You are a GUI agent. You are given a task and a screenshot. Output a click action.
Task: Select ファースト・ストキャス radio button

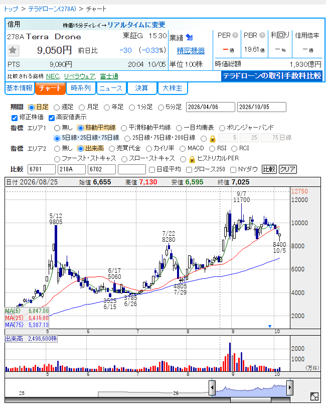(57, 159)
